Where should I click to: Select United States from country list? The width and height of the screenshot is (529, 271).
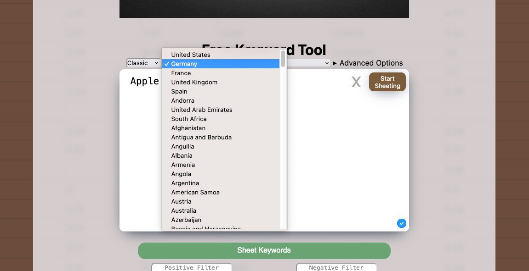coord(191,55)
